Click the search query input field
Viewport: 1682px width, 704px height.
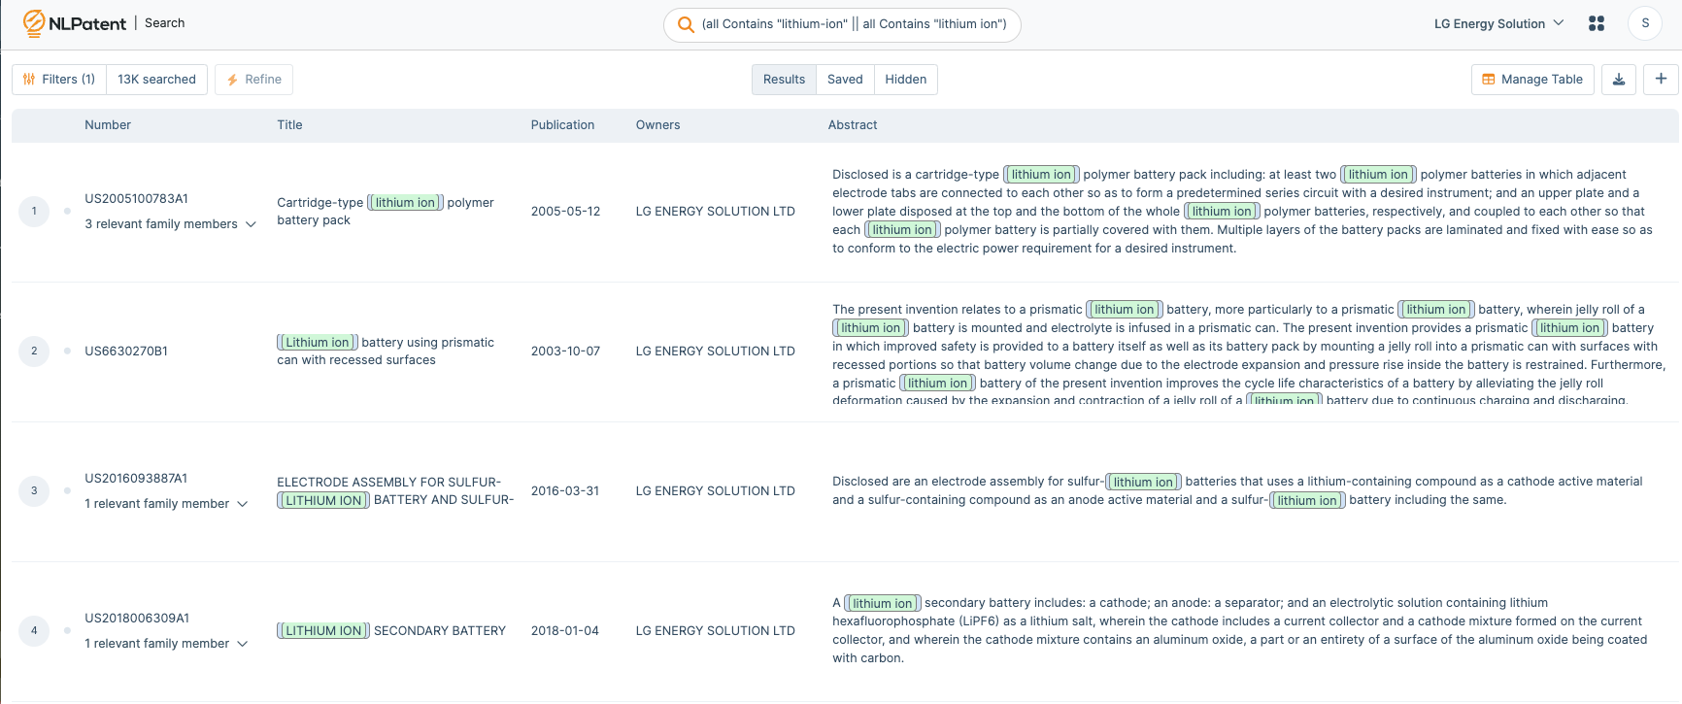854,24
